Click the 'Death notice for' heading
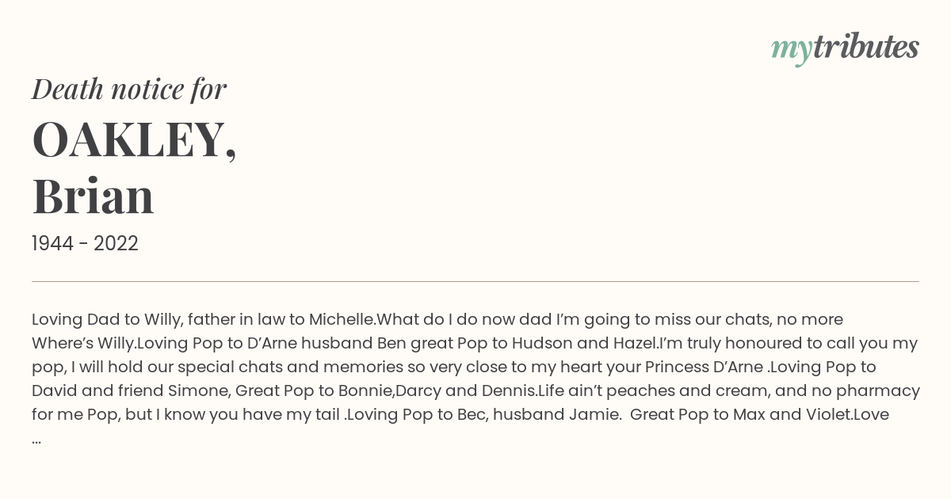 point(129,89)
